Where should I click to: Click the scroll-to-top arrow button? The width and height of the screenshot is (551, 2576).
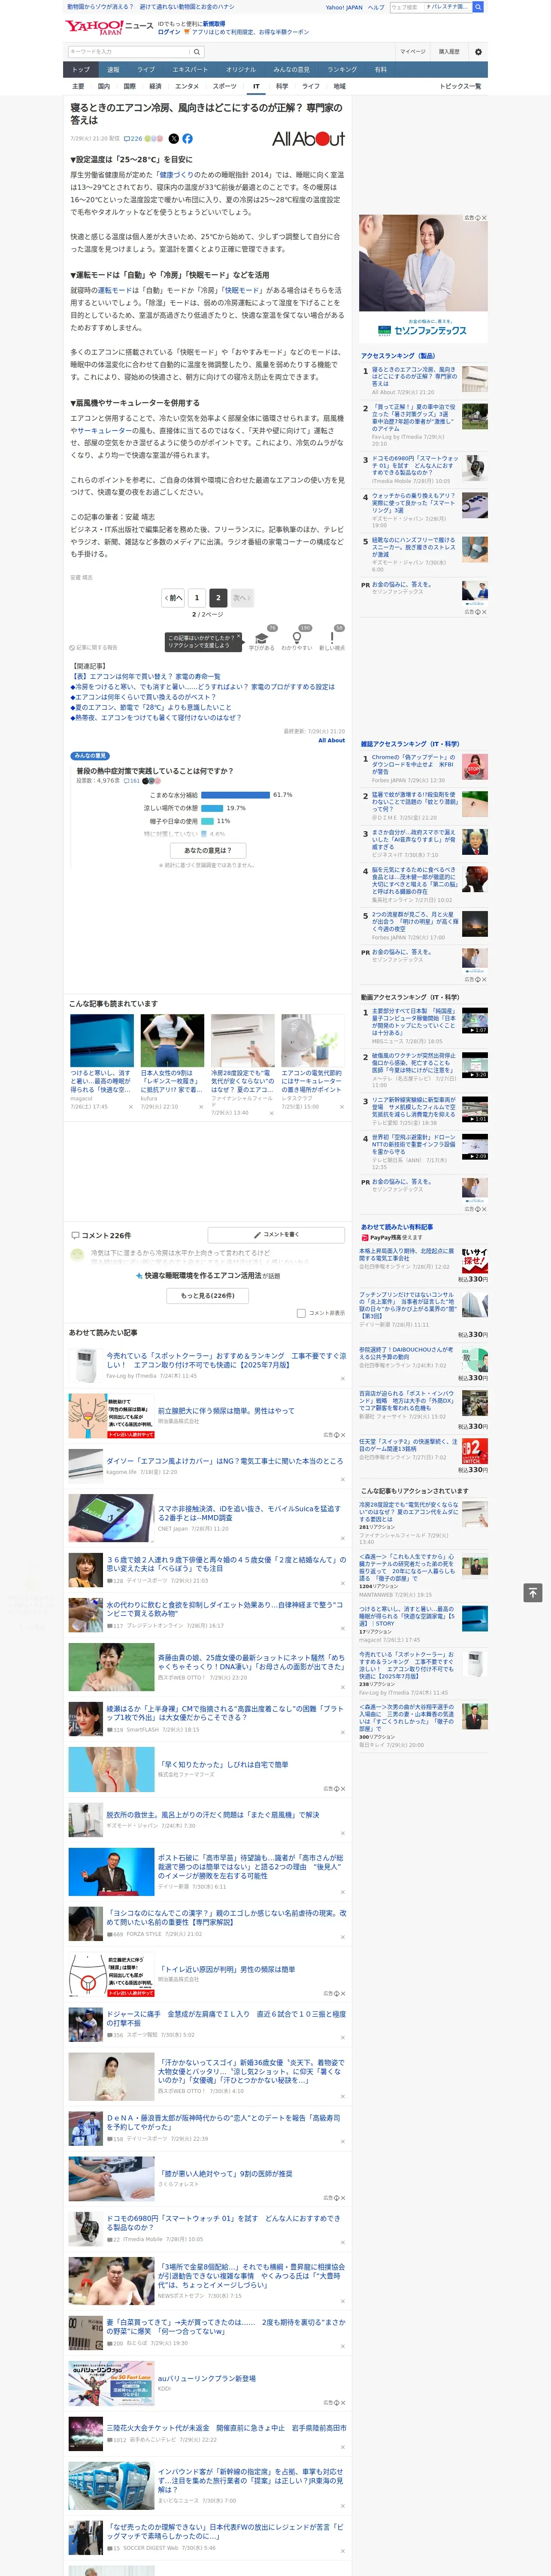point(533,1592)
